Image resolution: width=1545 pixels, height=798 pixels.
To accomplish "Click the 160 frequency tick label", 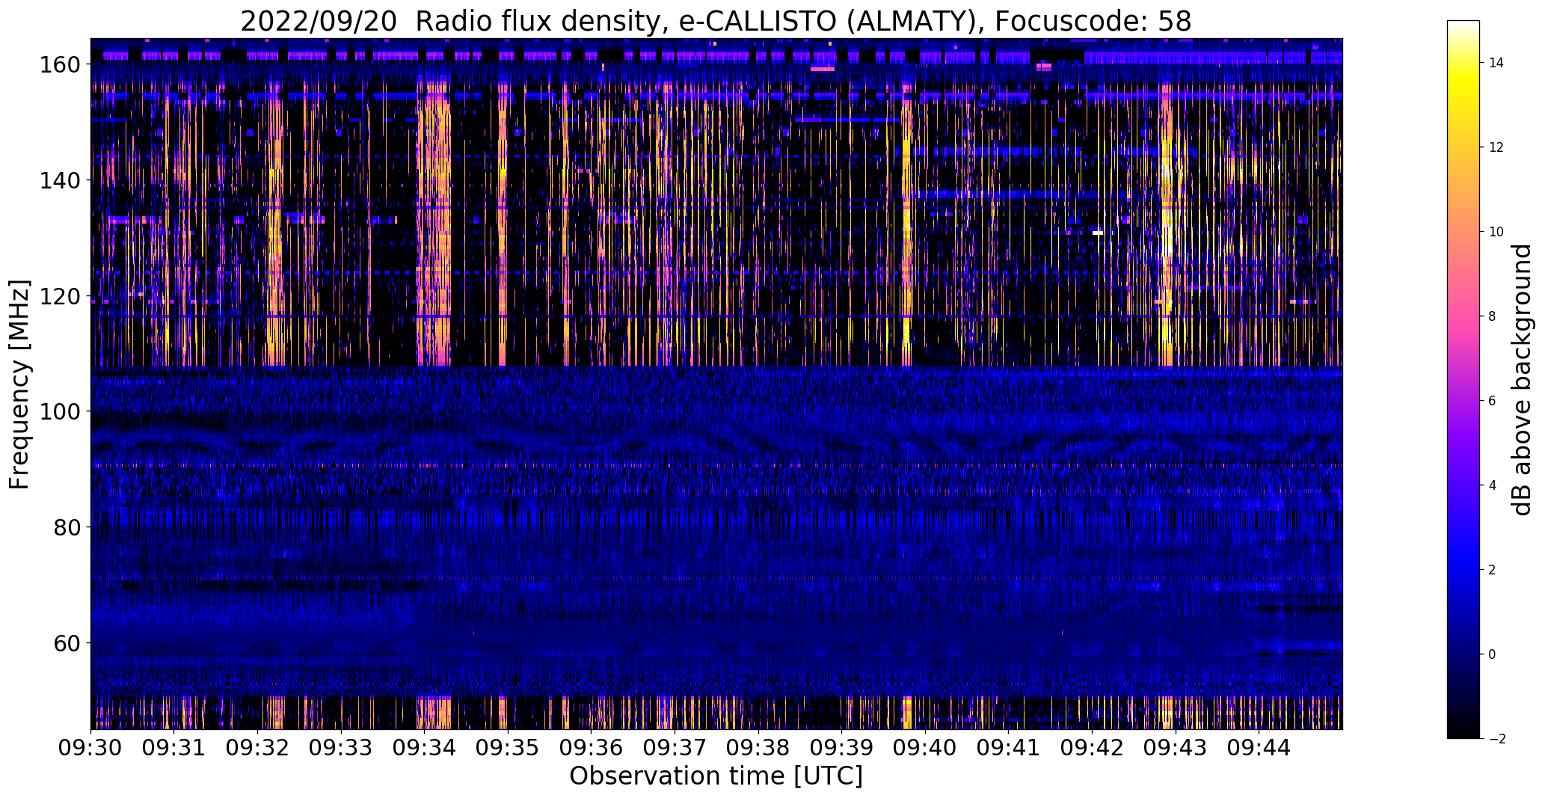I will 61,65.
